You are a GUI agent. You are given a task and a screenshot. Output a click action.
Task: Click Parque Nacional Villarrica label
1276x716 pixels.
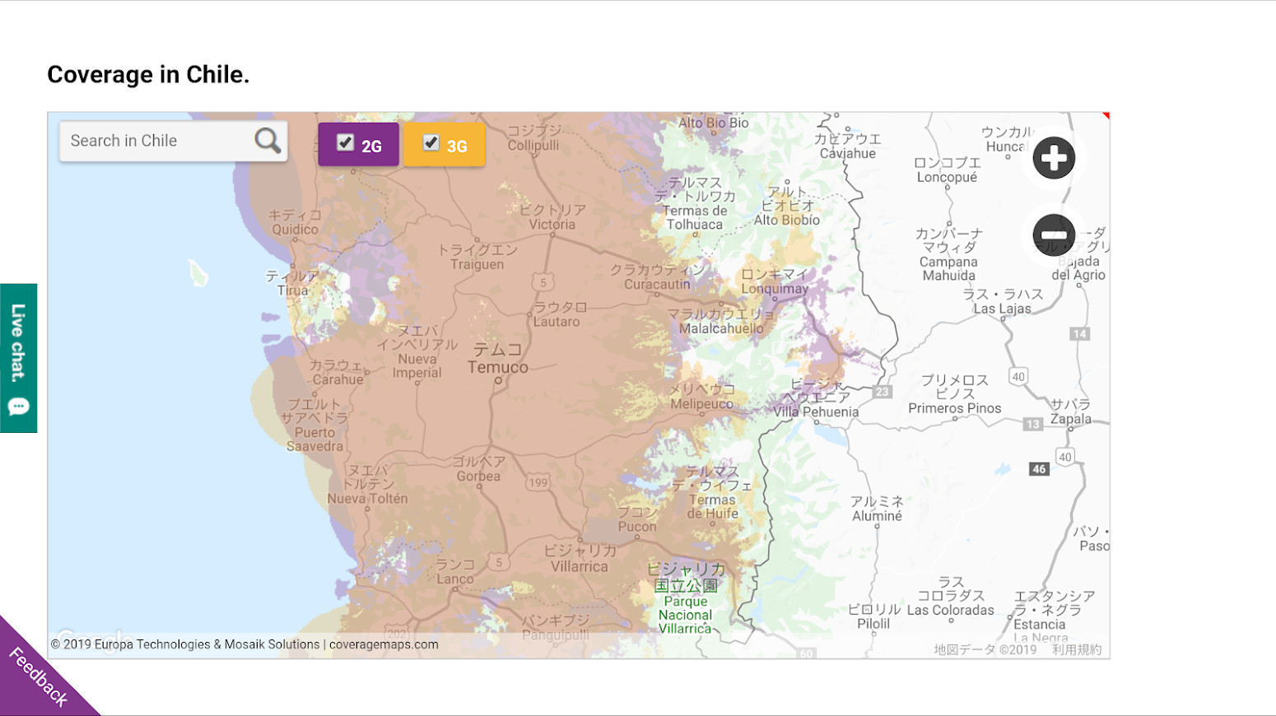685,615
